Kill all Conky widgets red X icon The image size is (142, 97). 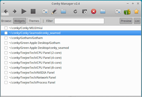(x=94, y=11)
